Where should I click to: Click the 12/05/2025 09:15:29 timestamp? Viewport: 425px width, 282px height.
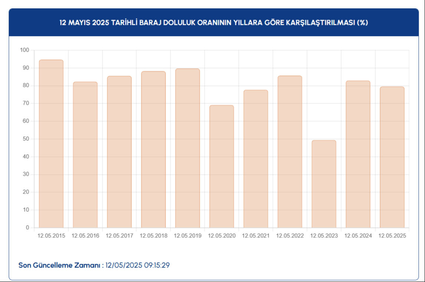tap(138, 265)
